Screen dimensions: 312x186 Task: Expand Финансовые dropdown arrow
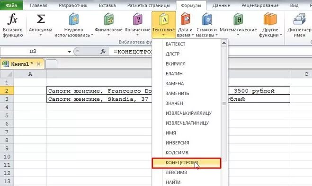click(108, 35)
